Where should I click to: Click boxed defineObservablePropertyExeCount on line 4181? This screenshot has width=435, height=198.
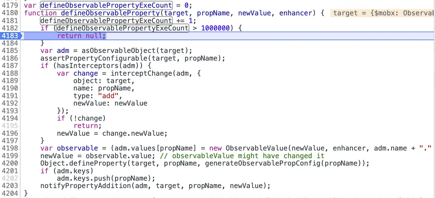106,21
